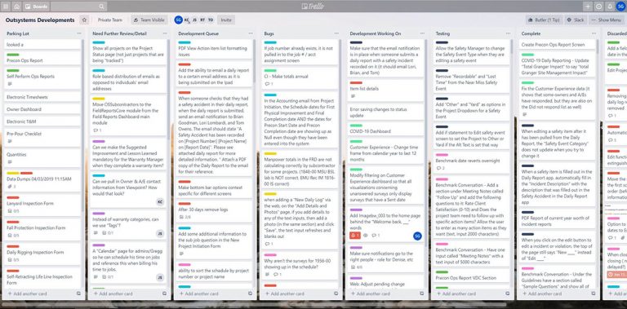
Task: Click Show Menu in board header
Action: pyautogui.click(x=607, y=20)
